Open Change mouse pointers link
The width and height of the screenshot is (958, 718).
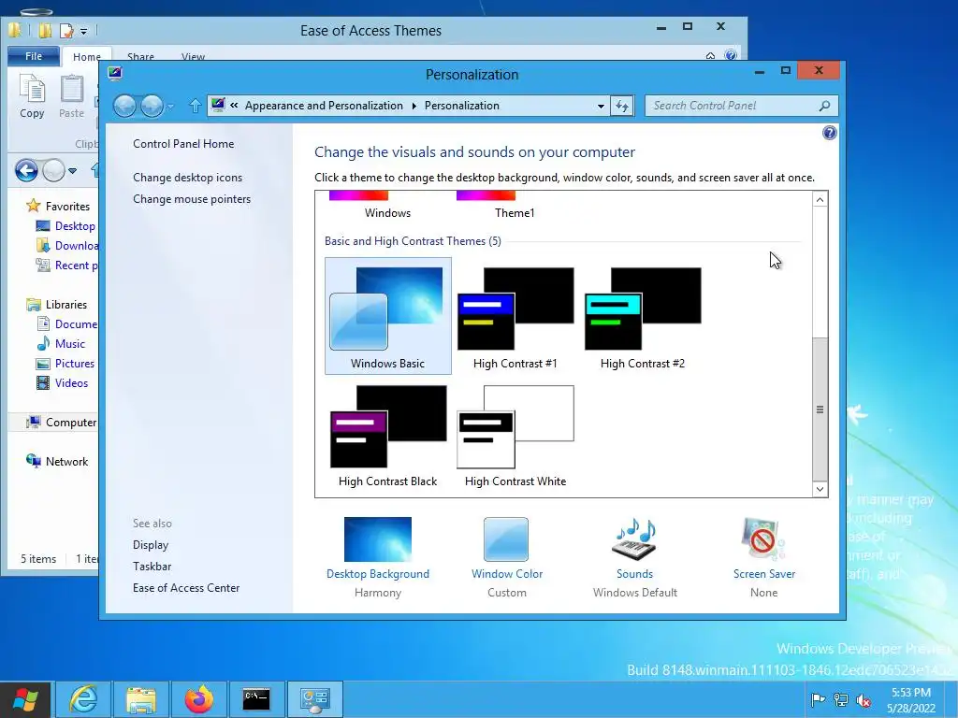pyautogui.click(x=192, y=199)
